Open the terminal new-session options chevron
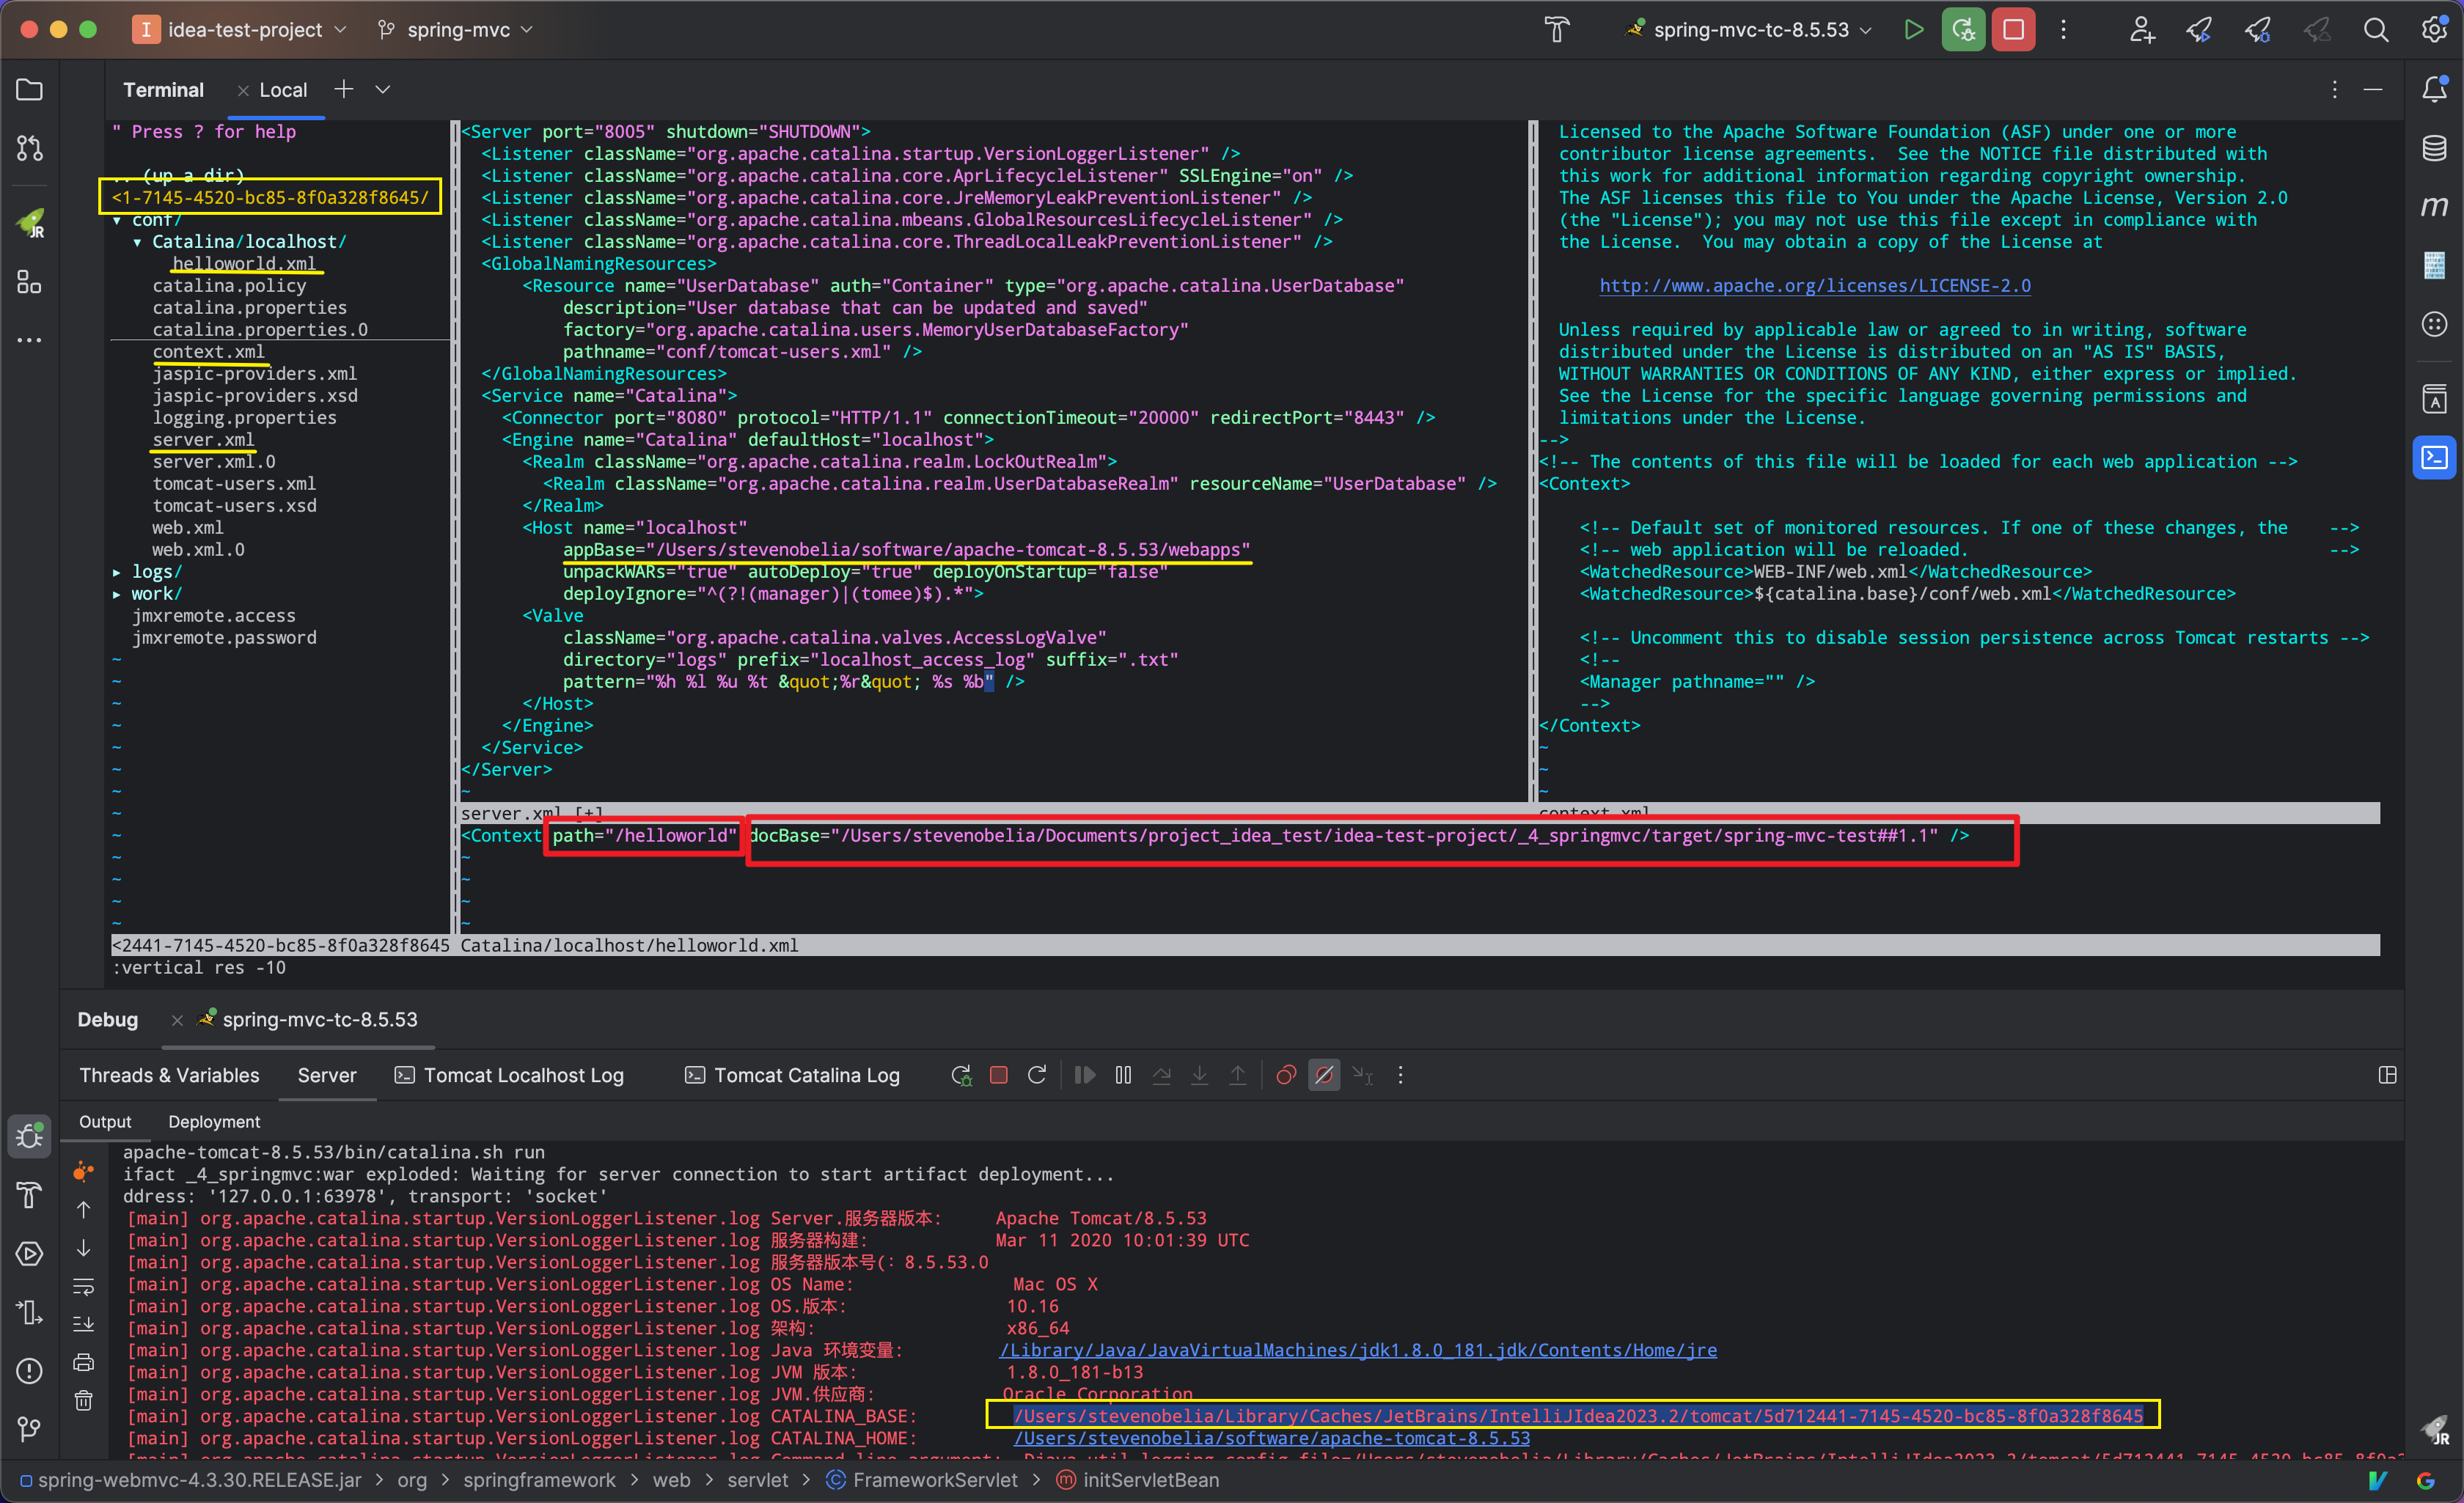The height and width of the screenshot is (1503, 2464). (382, 90)
